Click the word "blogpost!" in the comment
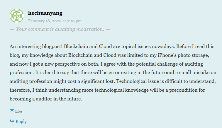The image size is (222, 128). point(51,46)
